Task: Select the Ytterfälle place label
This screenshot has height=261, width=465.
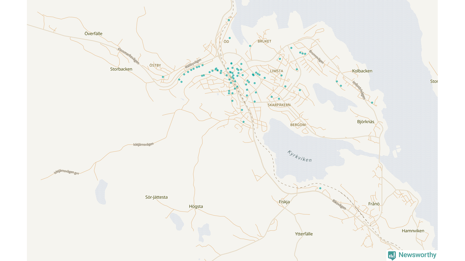Action: [304, 234]
